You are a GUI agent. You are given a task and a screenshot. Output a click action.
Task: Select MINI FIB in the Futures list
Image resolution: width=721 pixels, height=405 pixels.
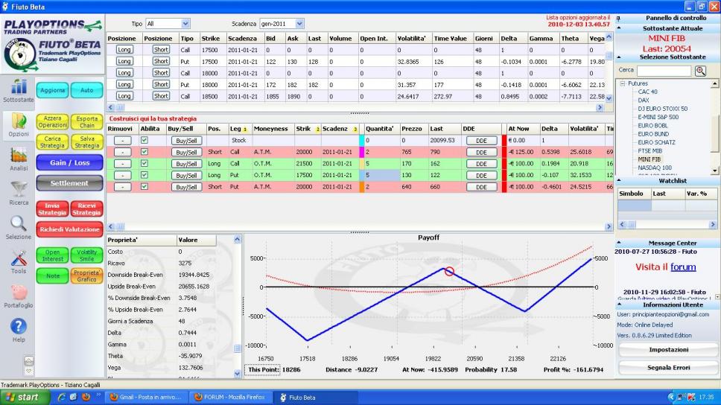pos(649,159)
